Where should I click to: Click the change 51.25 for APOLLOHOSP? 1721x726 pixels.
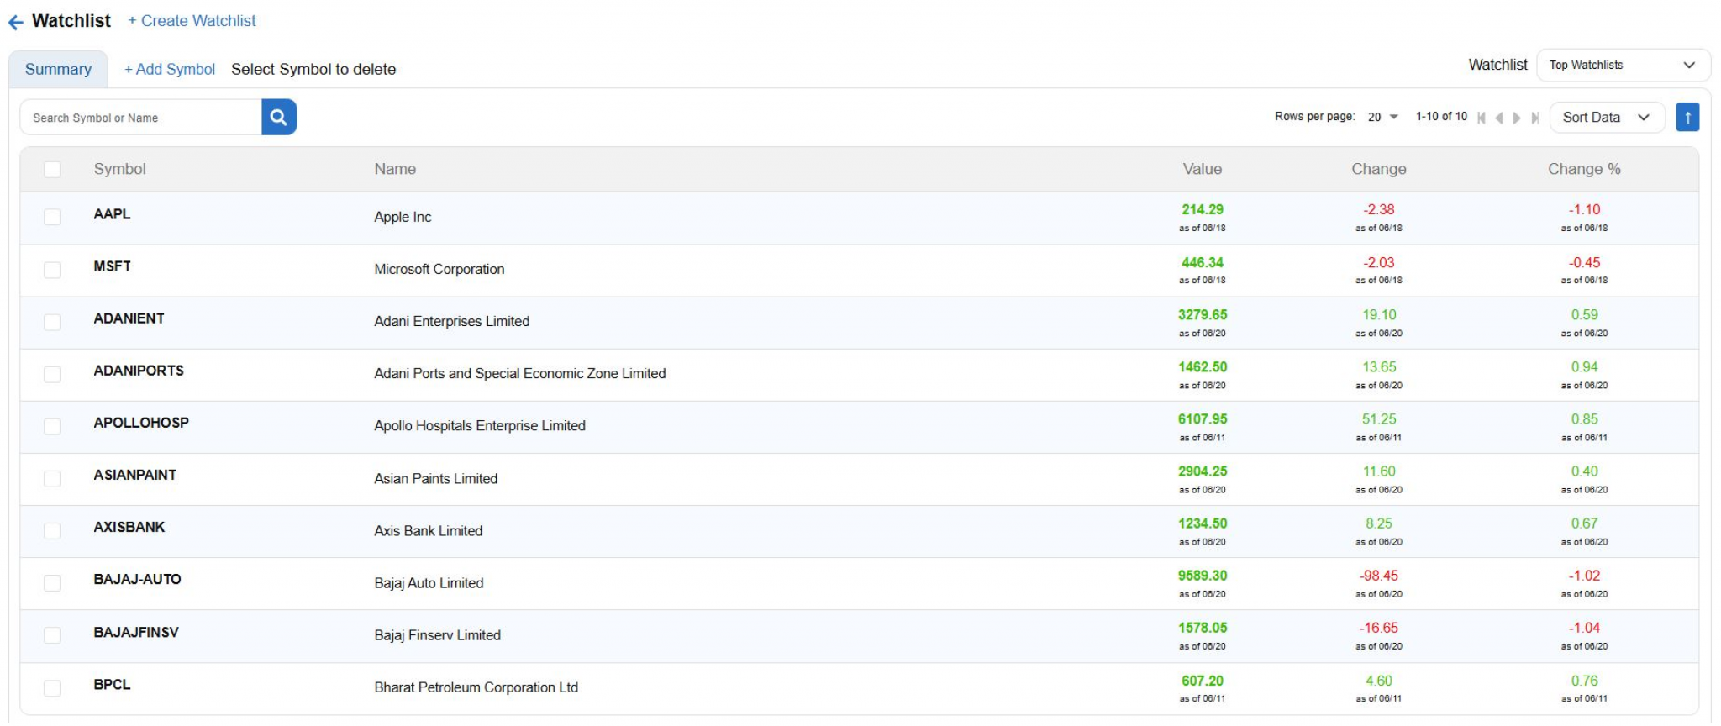point(1379,418)
